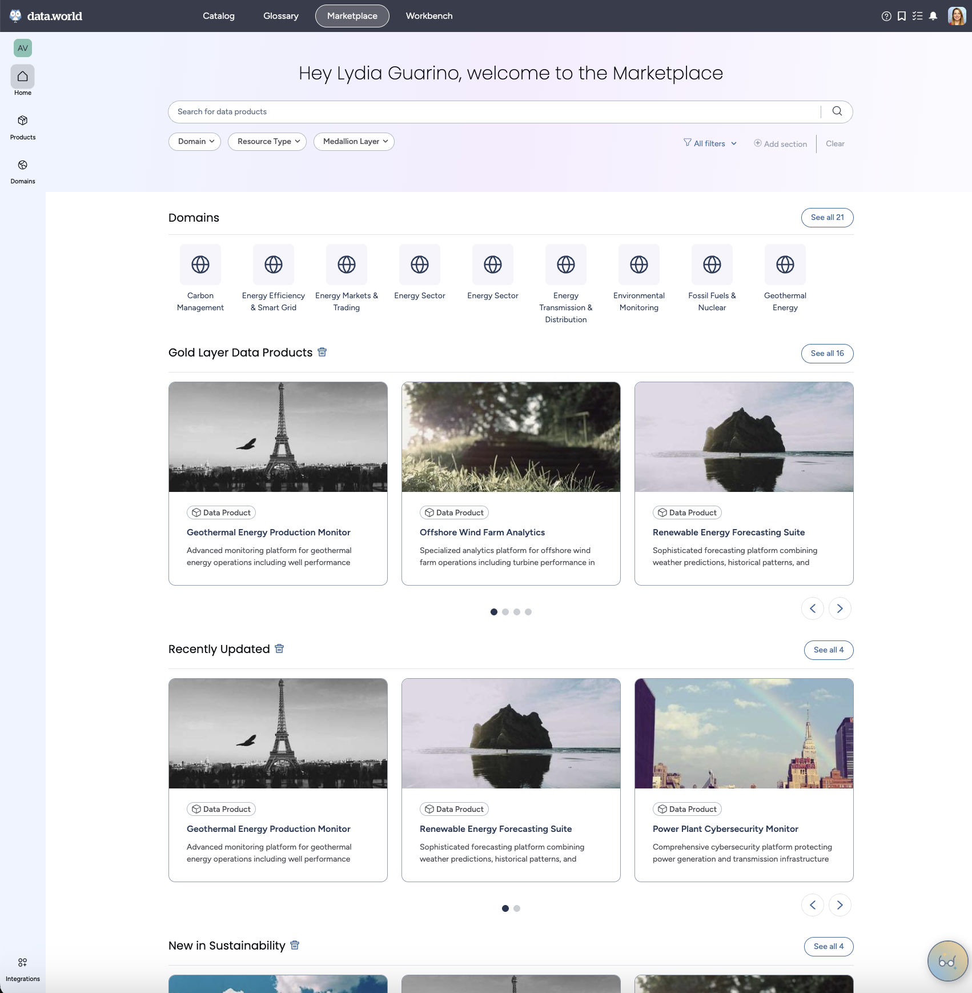Screen dimensions: 972x993
Task: Open Offshore Wind Farm Analytics title
Action: (x=482, y=532)
